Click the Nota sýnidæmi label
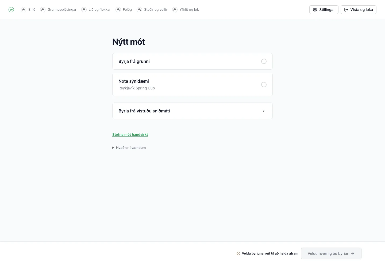 coord(134,81)
